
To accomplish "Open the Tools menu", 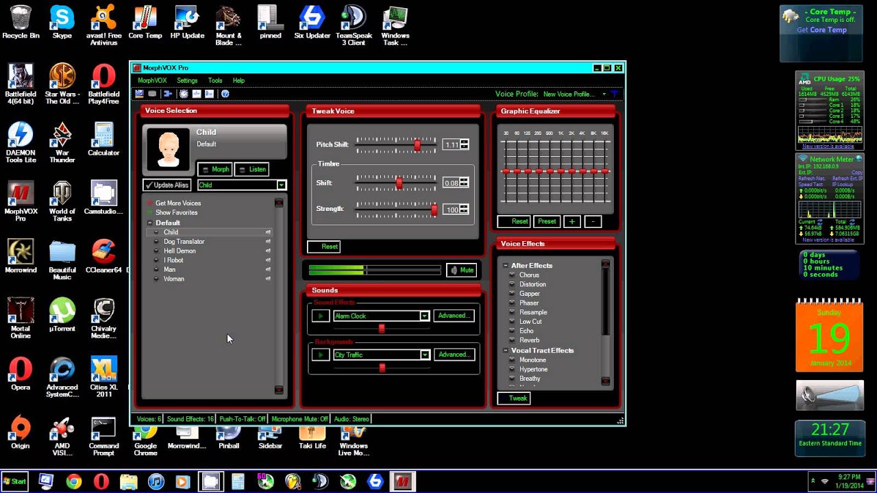I will (x=215, y=81).
